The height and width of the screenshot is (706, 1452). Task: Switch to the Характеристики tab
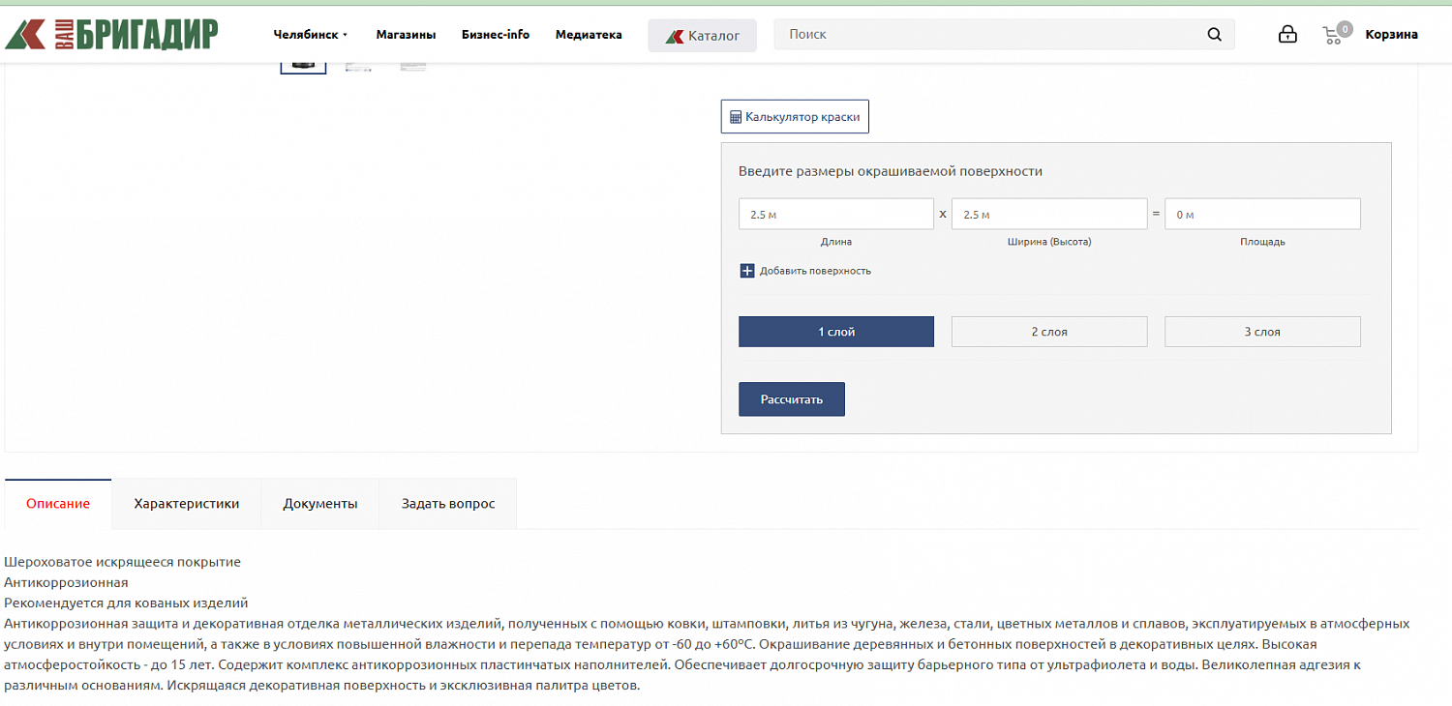click(186, 504)
